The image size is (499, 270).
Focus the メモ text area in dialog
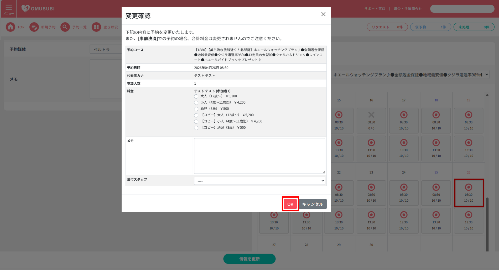pos(259,156)
